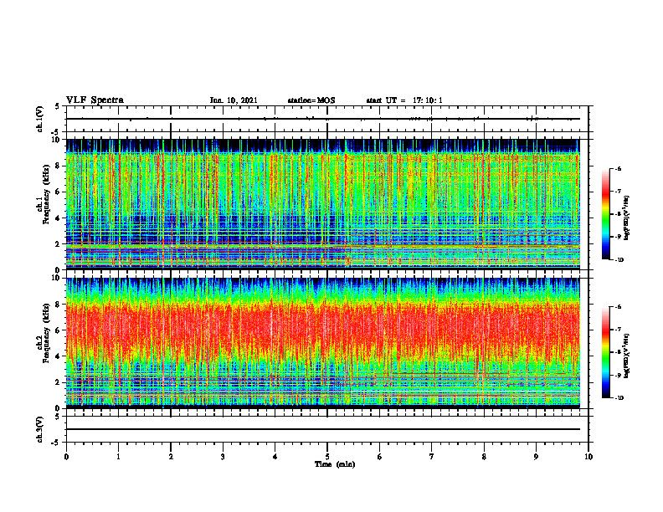Click time-axis tick label "9"

[x=536, y=457]
